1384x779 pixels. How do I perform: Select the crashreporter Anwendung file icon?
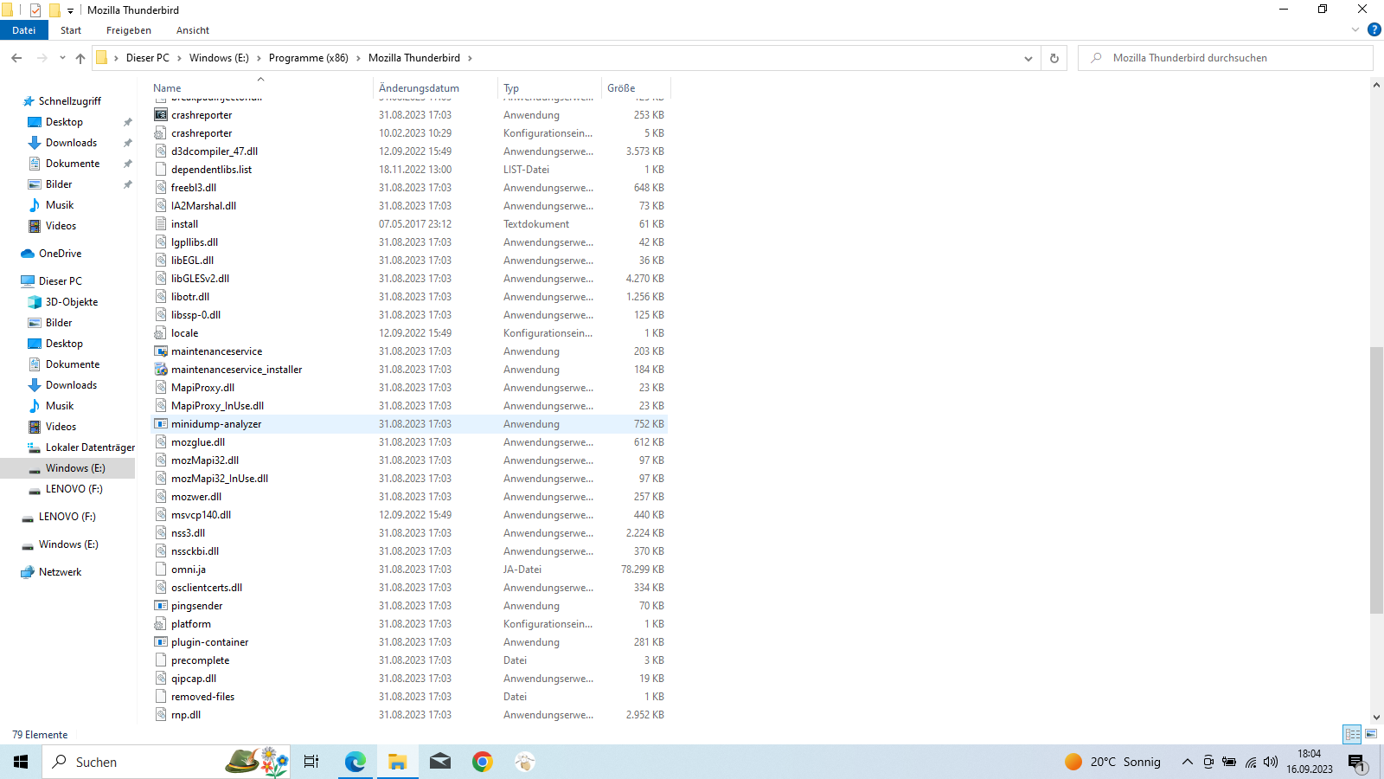click(161, 115)
